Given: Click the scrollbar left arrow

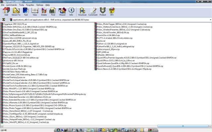Looking at the screenshot, I should (2, 126).
